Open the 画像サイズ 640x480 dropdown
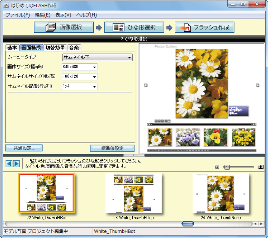This screenshot has height=238, width=268. click(80, 67)
